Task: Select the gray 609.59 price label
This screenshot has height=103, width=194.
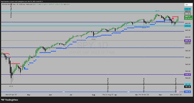Action: point(187,43)
